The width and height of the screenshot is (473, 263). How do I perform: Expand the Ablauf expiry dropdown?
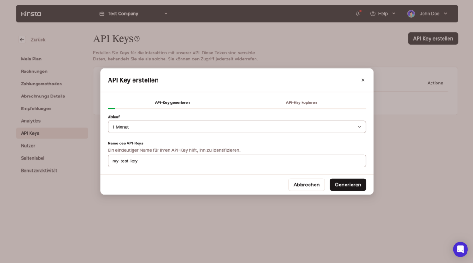[x=236, y=127]
